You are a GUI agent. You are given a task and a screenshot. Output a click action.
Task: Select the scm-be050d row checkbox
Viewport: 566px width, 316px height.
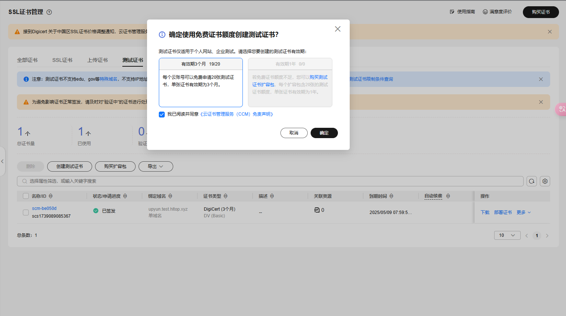(x=26, y=213)
